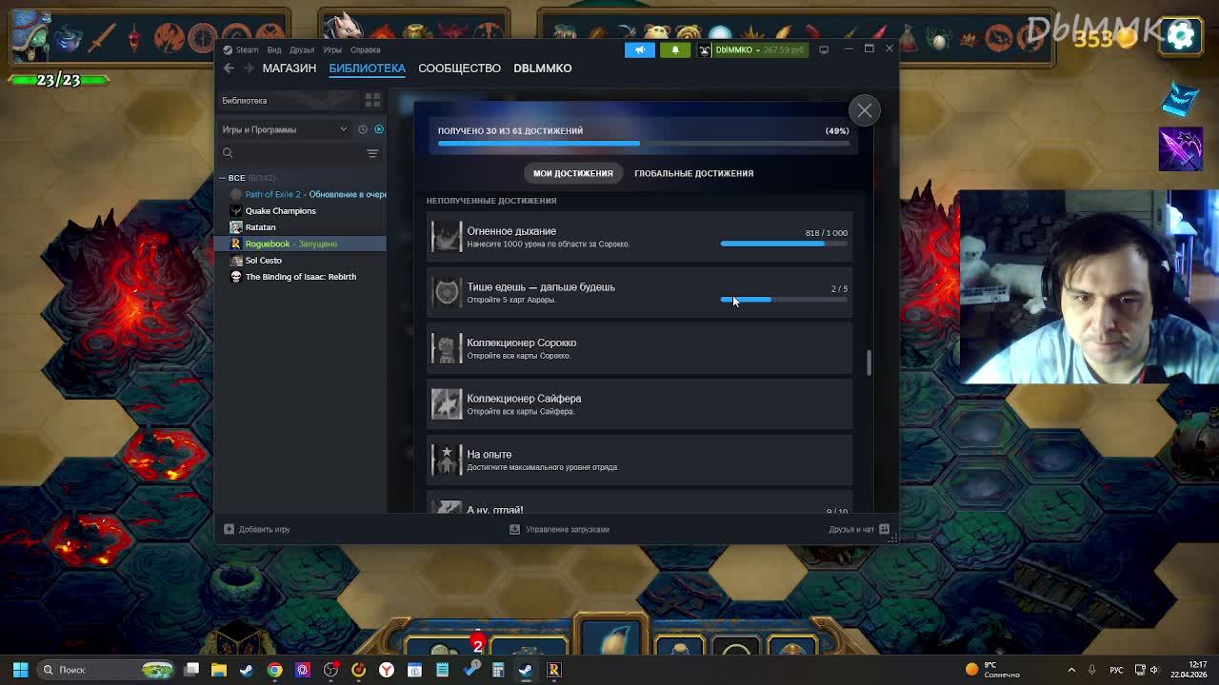
Task: Switch library to grid collections view
Action: point(372,100)
